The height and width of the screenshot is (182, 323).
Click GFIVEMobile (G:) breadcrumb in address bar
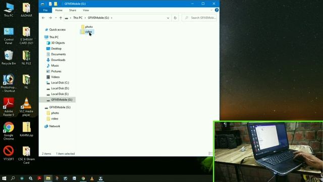pyautogui.click(x=98, y=18)
